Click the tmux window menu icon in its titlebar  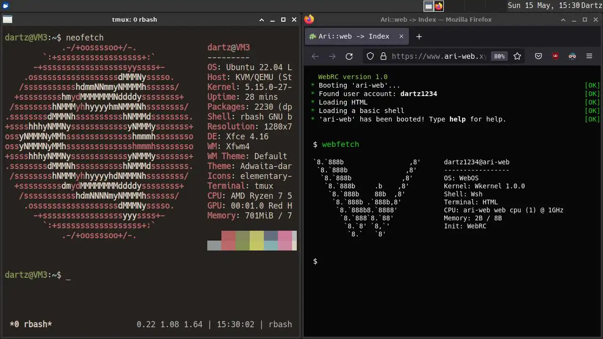pos(8,20)
